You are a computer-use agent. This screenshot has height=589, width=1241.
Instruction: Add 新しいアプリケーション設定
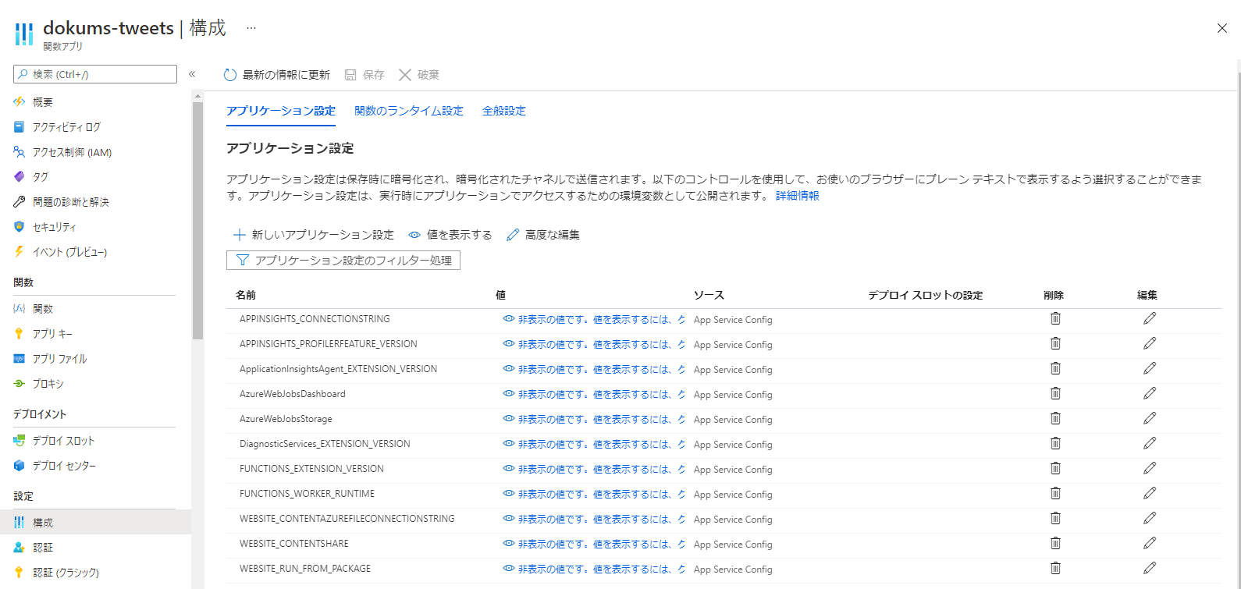tap(314, 235)
